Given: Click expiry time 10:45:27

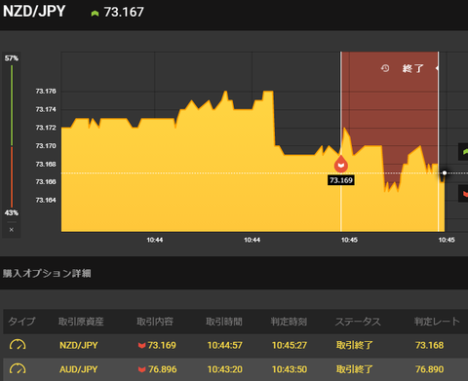Looking at the screenshot, I should [x=290, y=345].
